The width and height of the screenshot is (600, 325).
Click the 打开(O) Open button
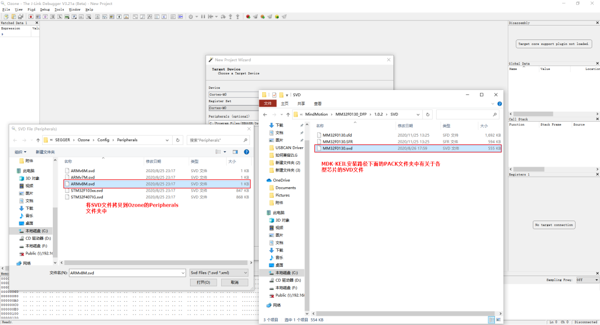(x=203, y=283)
